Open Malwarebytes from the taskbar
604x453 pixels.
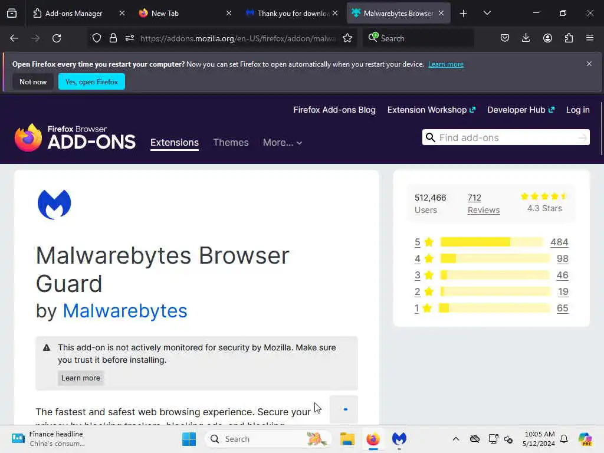coord(399,439)
